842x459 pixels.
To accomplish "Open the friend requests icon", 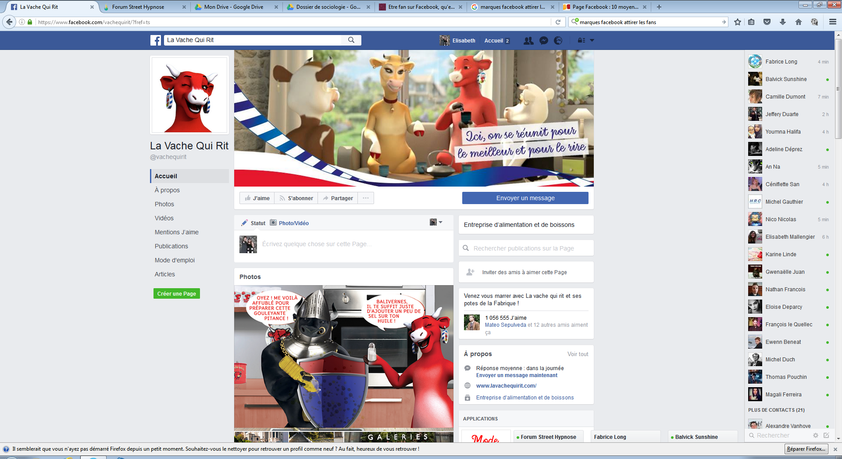I will 528,40.
